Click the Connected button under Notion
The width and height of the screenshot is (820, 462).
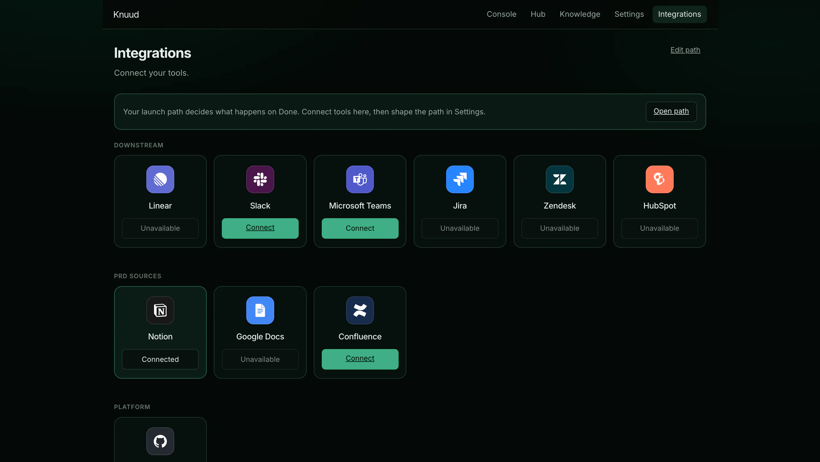click(x=160, y=359)
